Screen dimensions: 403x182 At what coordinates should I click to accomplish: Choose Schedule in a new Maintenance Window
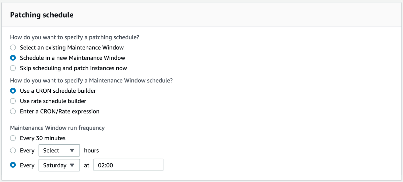click(x=13, y=58)
